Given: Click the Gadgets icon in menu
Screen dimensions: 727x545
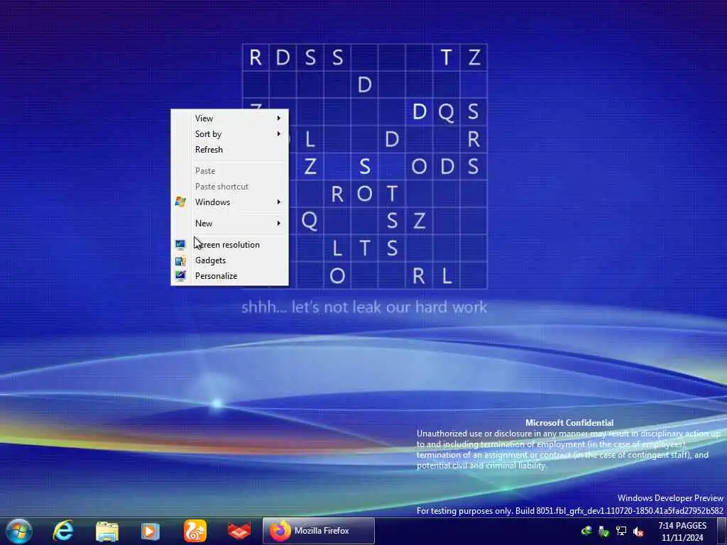Looking at the screenshot, I should [180, 260].
